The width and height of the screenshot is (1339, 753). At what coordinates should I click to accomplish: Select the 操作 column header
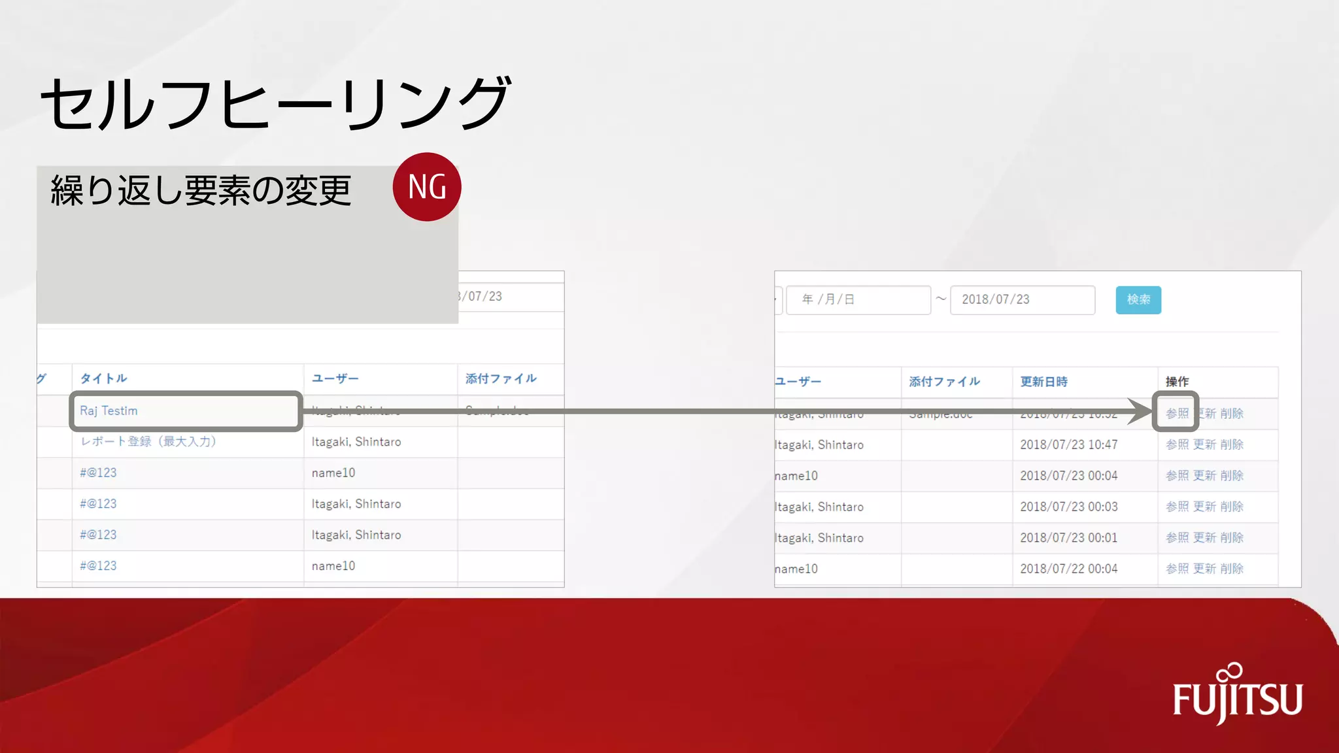[x=1177, y=382]
